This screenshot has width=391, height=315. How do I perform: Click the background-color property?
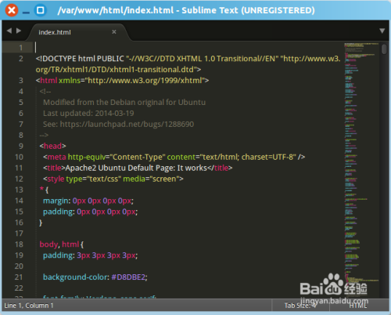click(74, 277)
